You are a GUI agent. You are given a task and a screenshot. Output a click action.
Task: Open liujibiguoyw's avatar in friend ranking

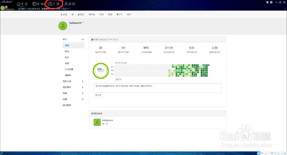[x=97, y=122]
